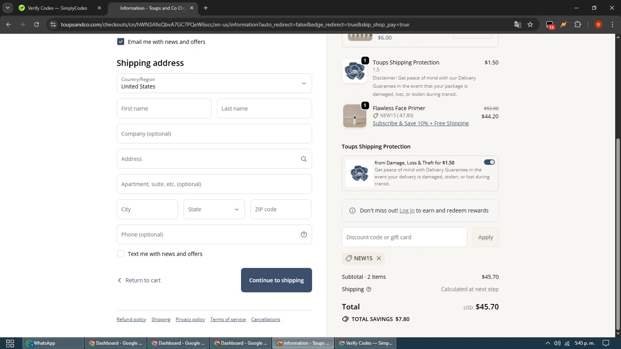This screenshot has width=621, height=349.
Task: Click the page vertical scrollbar thumb
Action: point(618,234)
